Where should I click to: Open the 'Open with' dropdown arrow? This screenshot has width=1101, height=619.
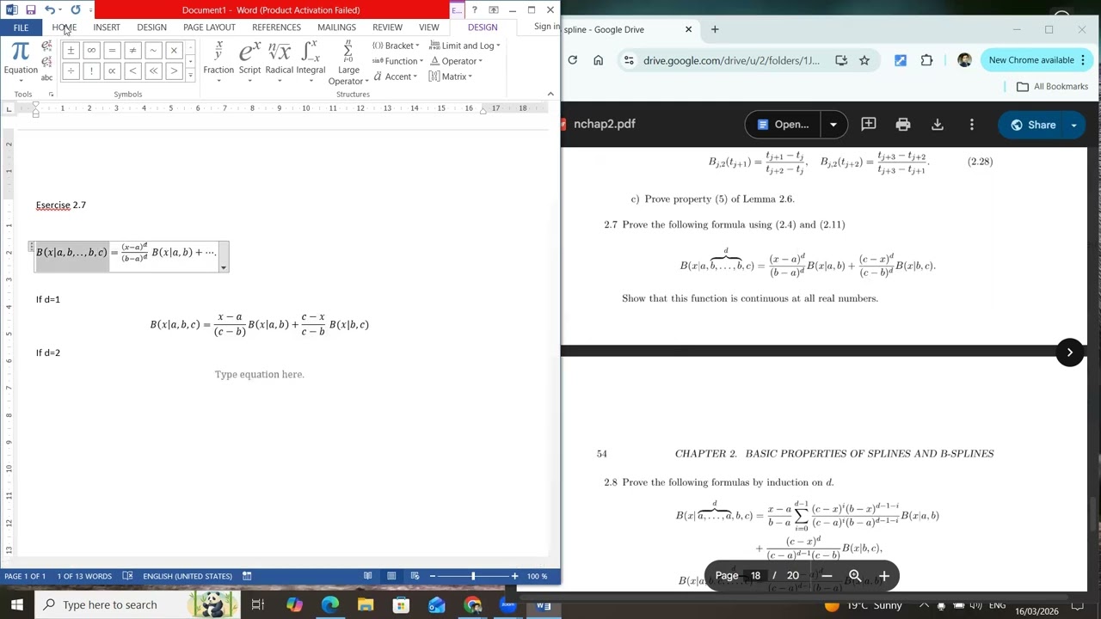[833, 125]
